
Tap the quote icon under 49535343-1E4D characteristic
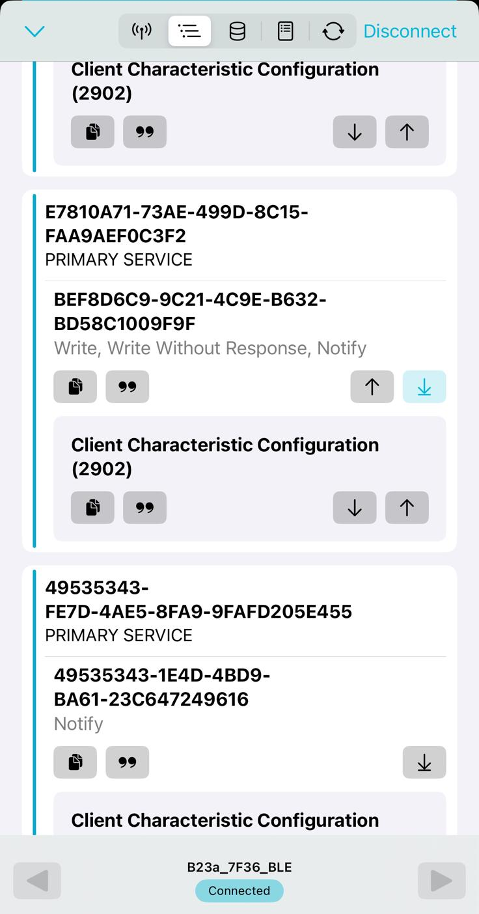pyautogui.click(x=128, y=762)
